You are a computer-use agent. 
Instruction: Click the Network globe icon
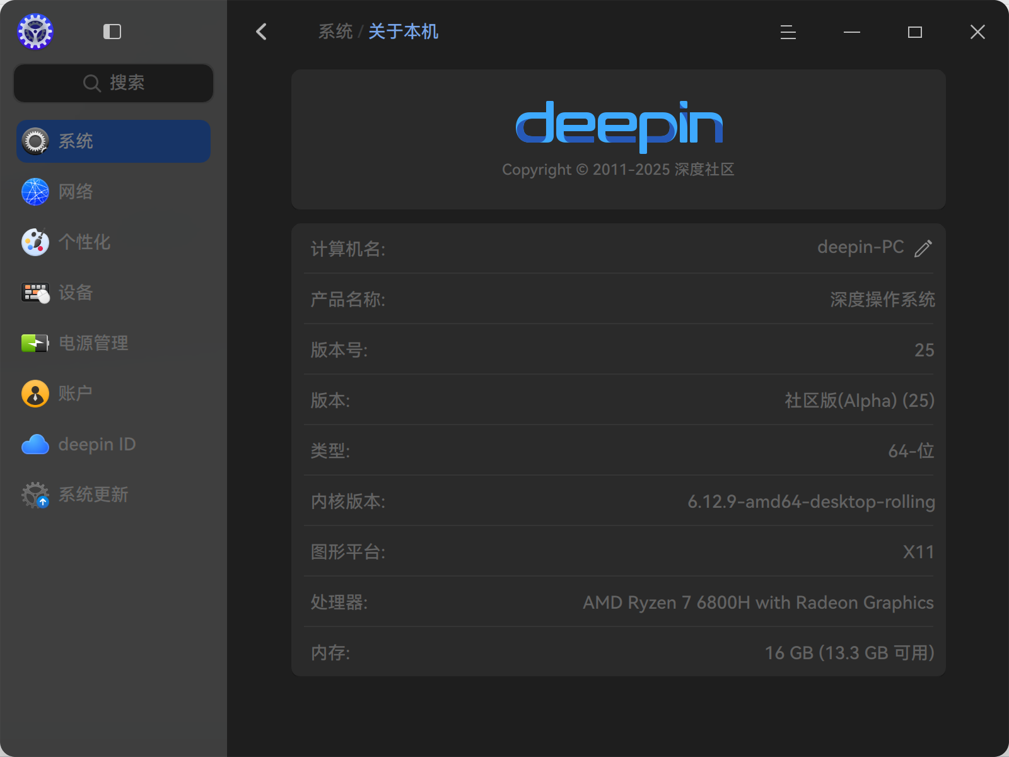tap(35, 192)
